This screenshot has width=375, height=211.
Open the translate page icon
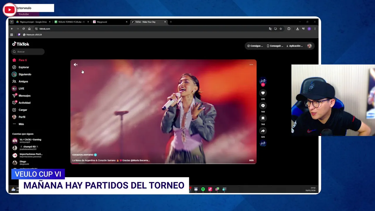(270, 29)
